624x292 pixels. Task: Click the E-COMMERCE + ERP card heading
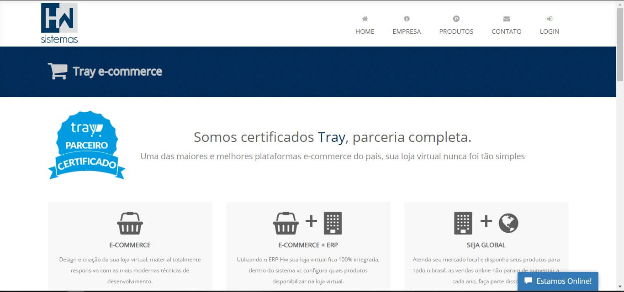pyautogui.click(x=308, y=245)
